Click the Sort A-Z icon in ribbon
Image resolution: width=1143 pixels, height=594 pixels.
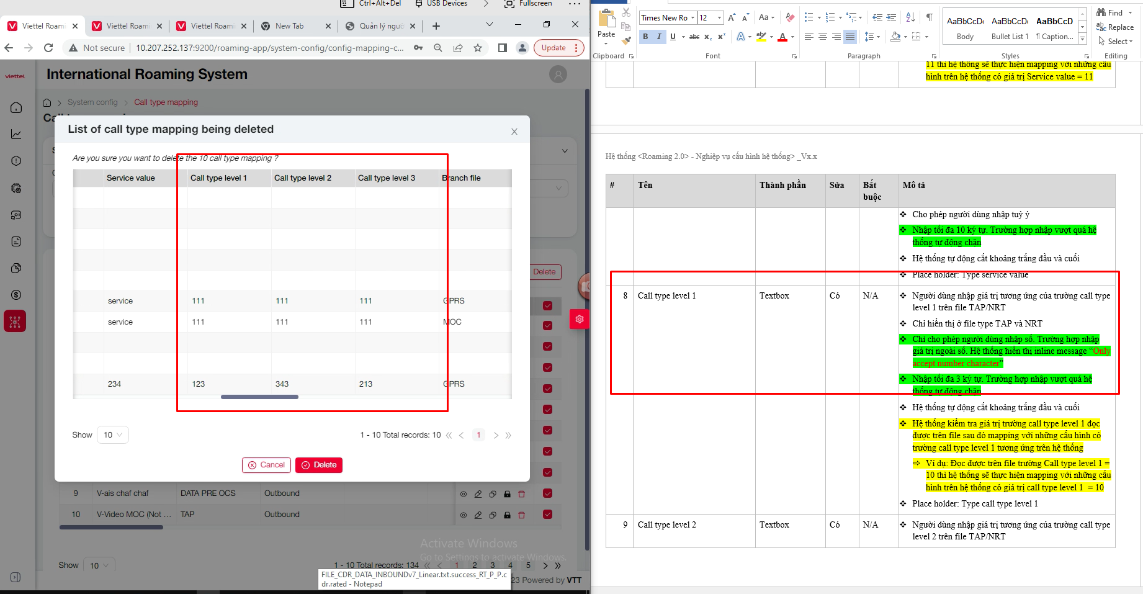[910, 17]
